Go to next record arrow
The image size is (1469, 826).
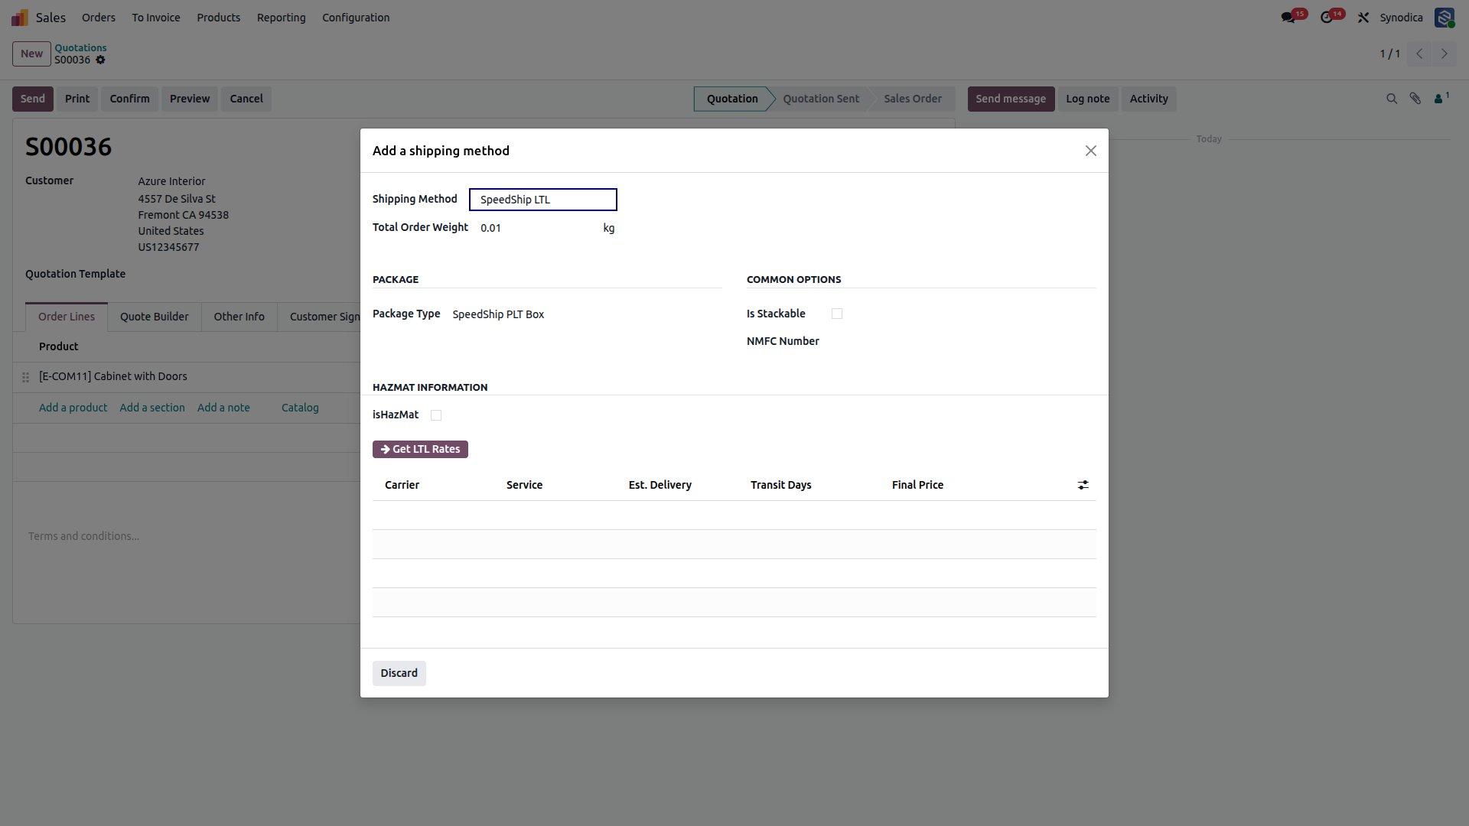(x=1445, y=54)
